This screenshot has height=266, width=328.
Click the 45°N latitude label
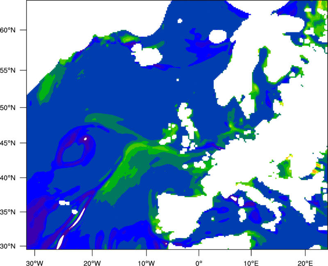[8, 143]
